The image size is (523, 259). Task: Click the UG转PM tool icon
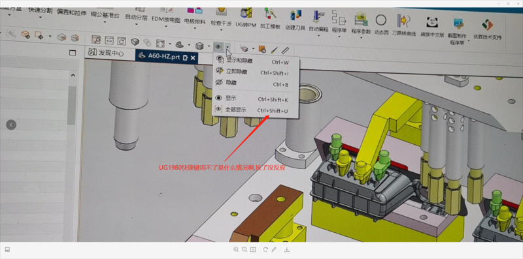pos(246,13)
